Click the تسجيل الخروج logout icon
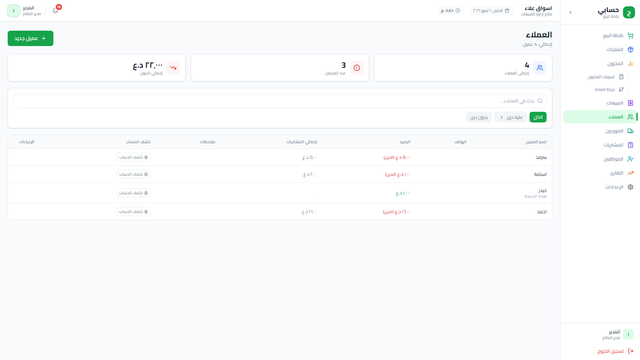 (x=630, y=351)
